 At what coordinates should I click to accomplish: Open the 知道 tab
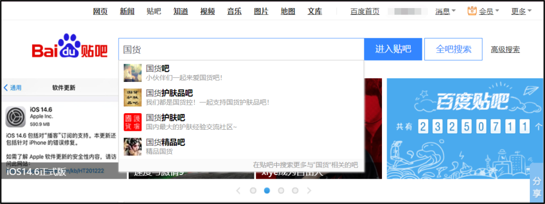[x=181, y=12]
